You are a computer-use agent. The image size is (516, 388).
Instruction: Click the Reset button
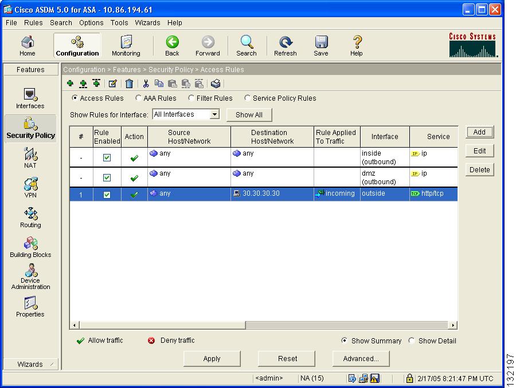tap(287, 358)
